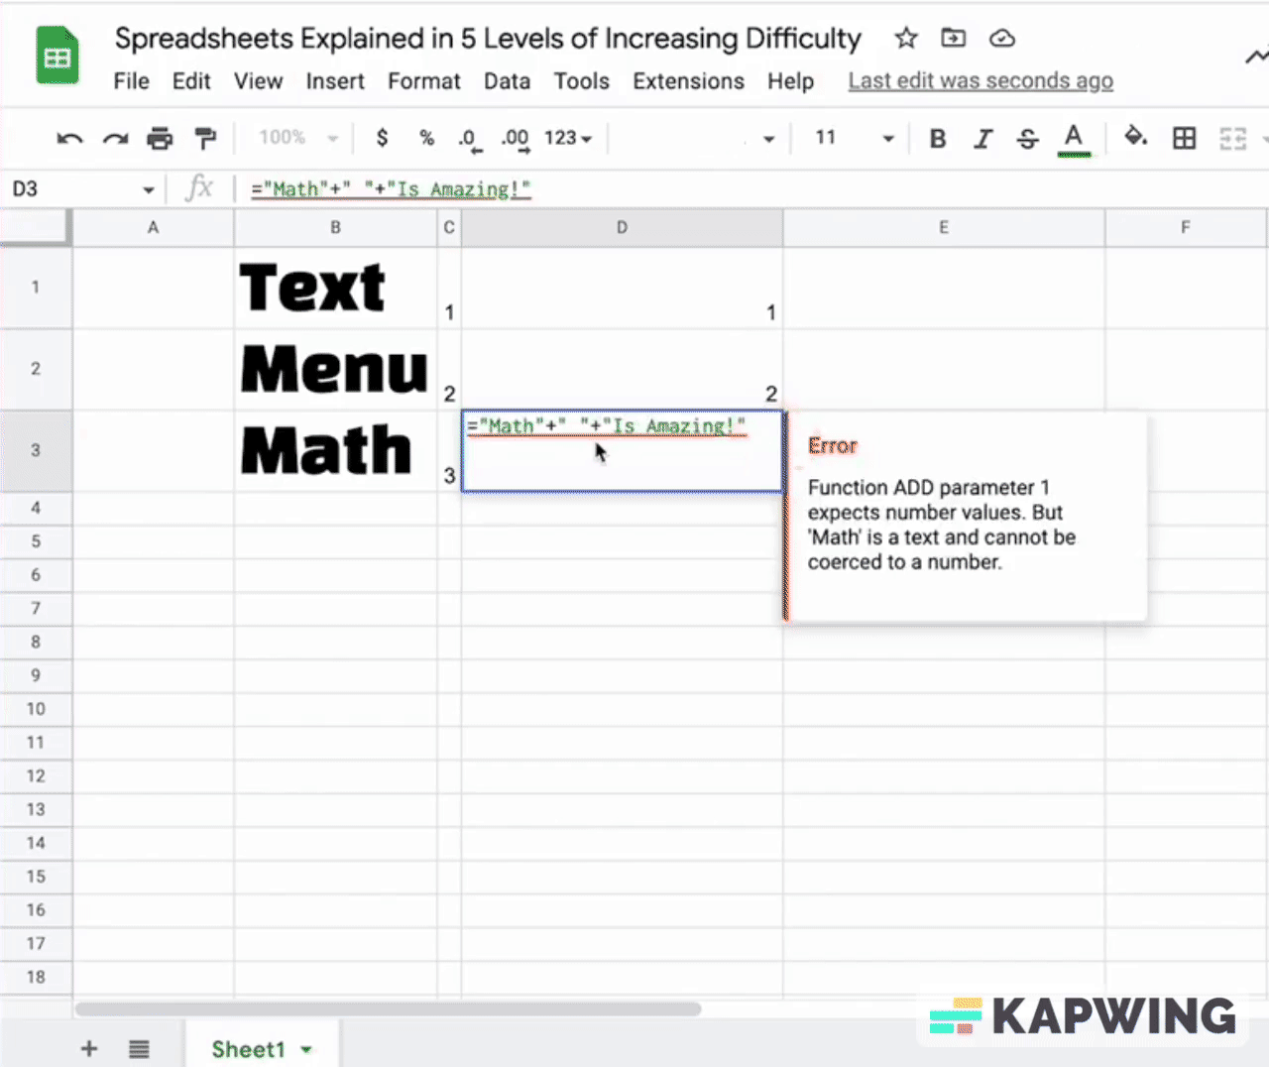Viewport: 1269px width, 1067px height.
Task: Select column D header
Action: click(622, 228)
